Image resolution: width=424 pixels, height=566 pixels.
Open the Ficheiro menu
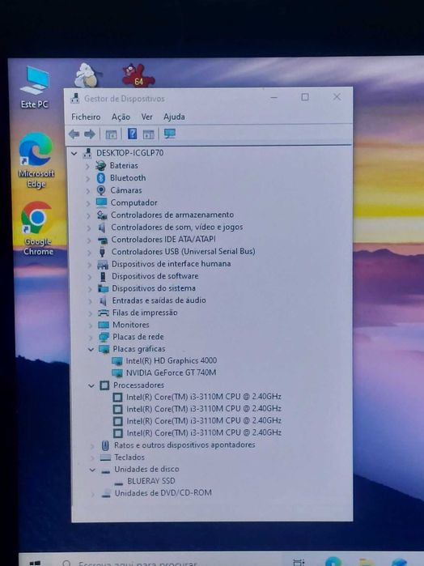(86, 117)
